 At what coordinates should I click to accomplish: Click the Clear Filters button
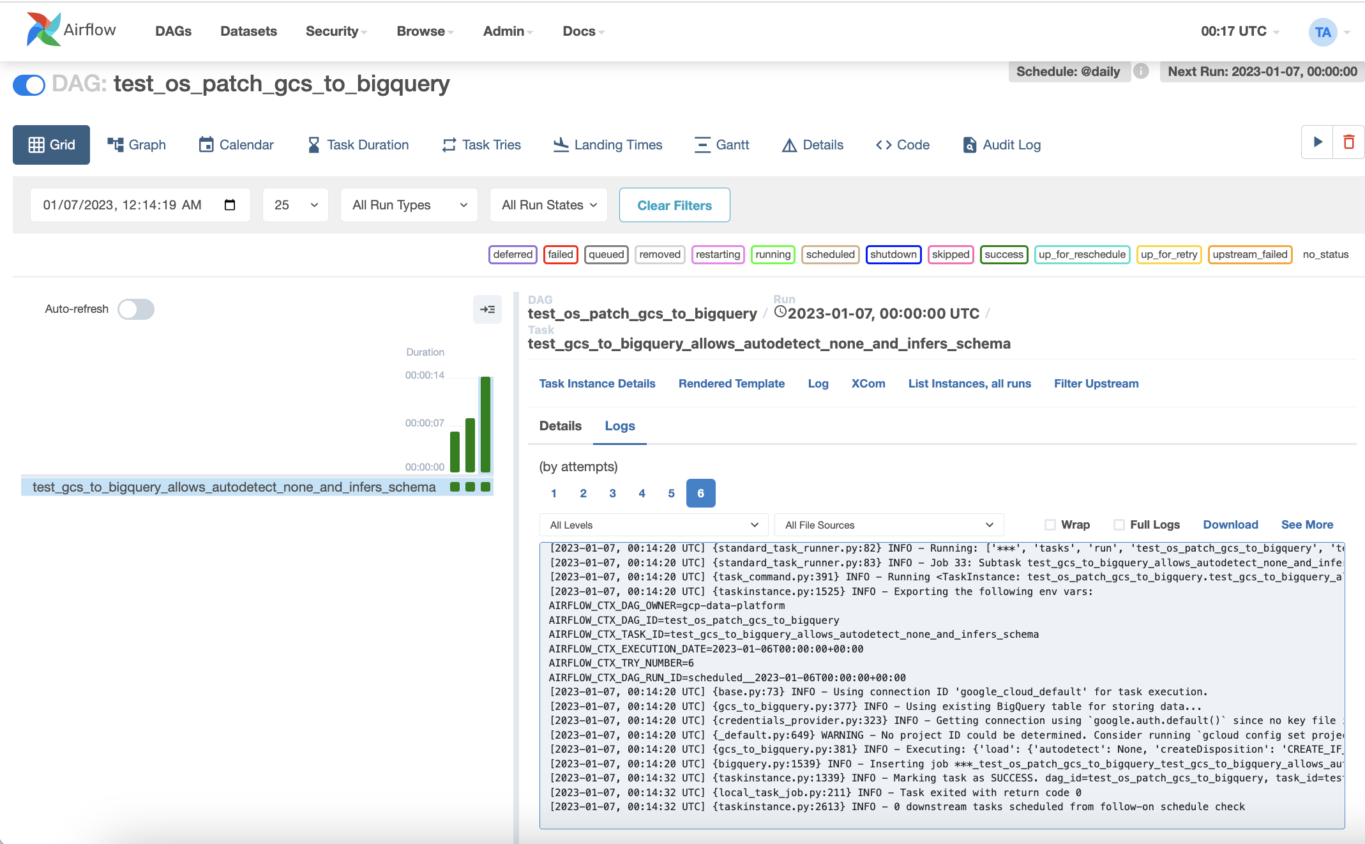point(674,205)
